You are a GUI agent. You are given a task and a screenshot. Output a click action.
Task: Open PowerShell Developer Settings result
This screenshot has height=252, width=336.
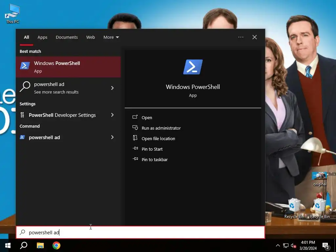[68, 115]
